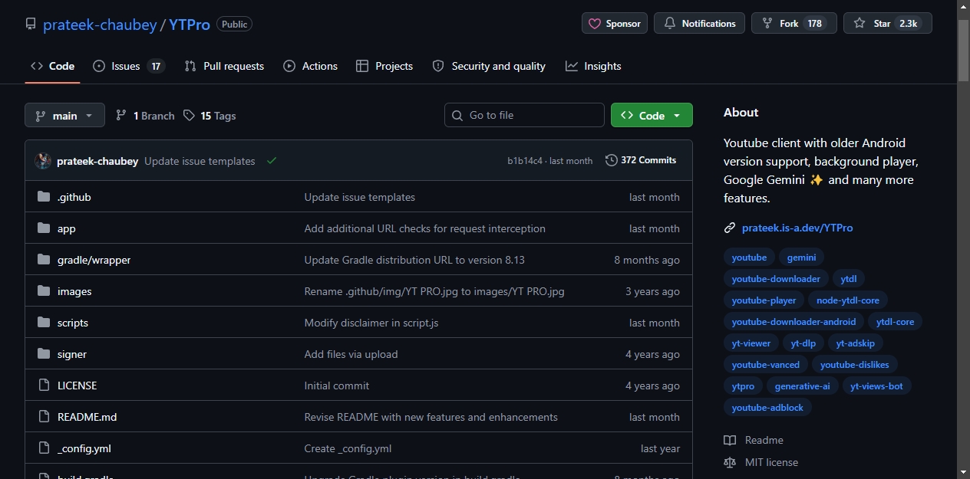The image size is (970, 479).
Task: Open prateek-chaubey author link in commit bar
Action: point(97,161)
